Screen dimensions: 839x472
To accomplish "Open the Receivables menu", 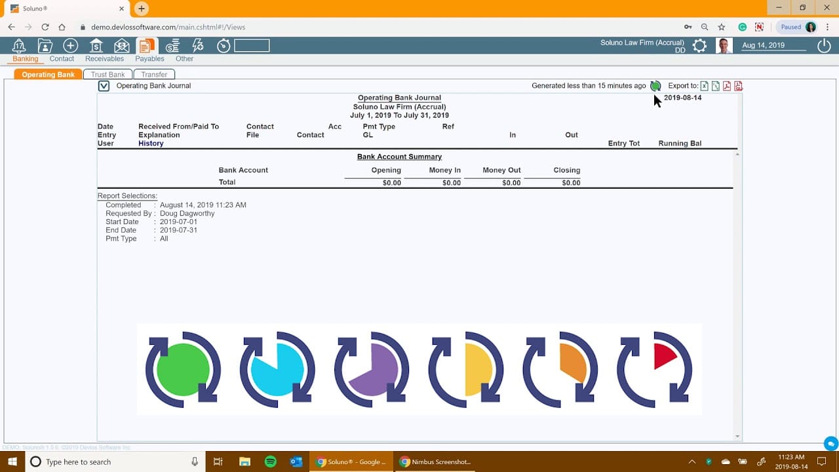I will point(104,59).
